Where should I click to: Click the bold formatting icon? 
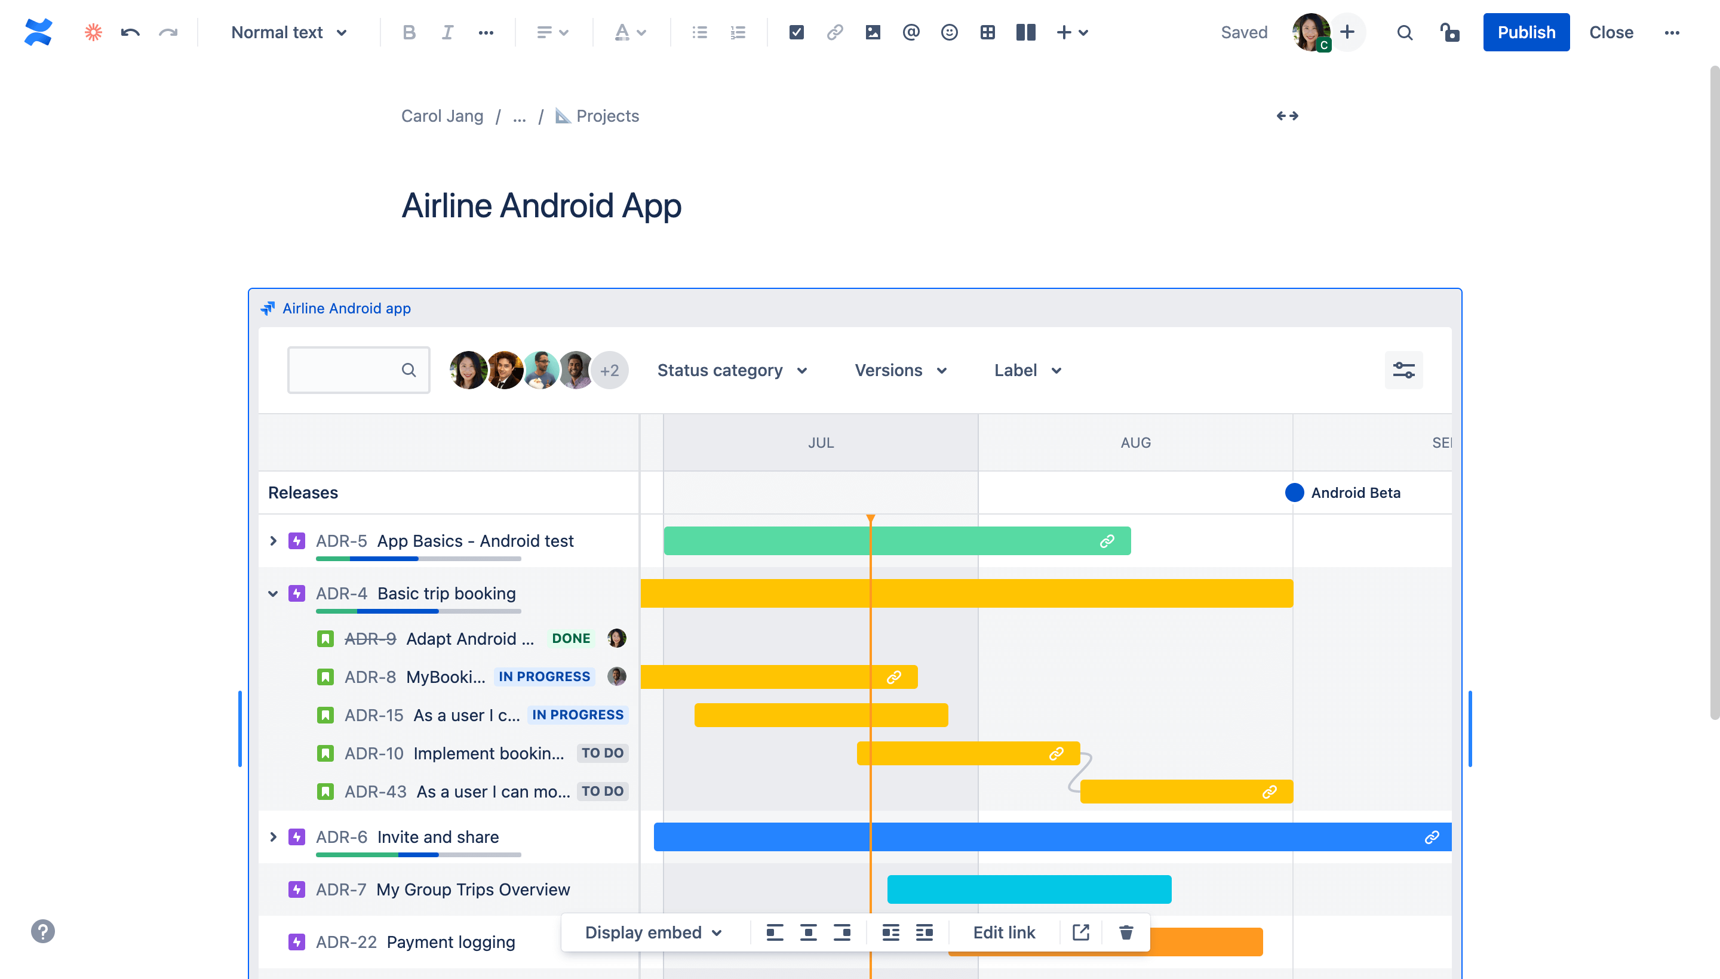pos(407,32)
